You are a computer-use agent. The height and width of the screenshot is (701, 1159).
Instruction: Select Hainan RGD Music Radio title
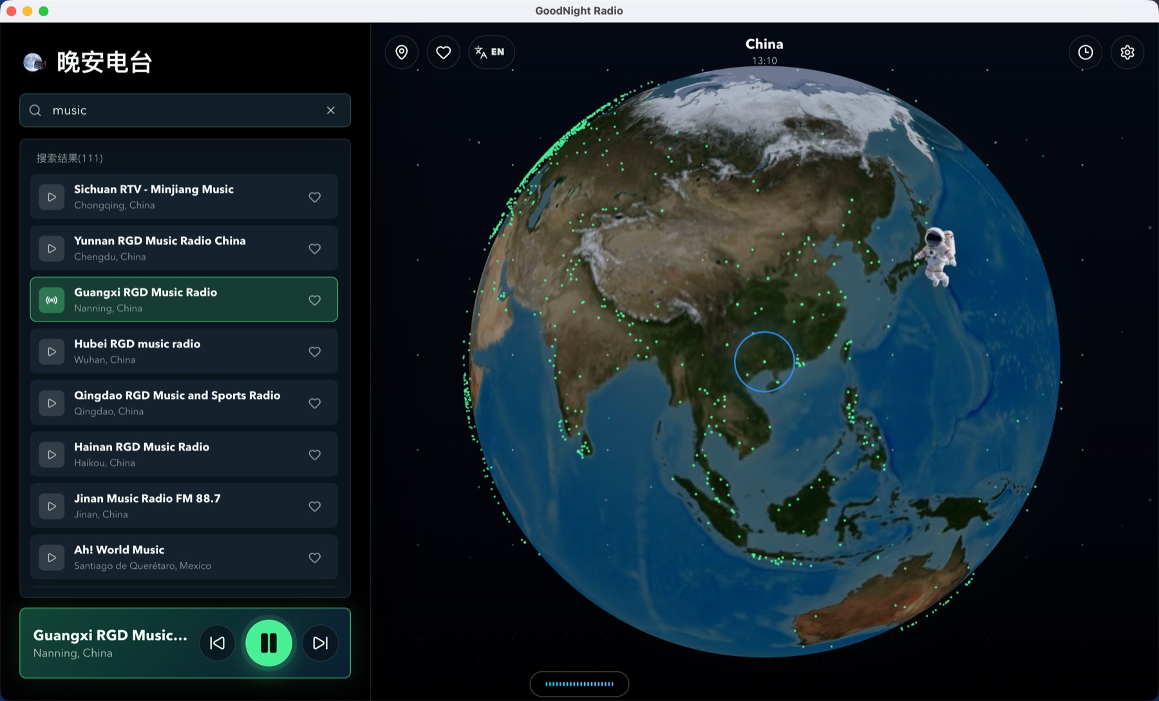(x=142, y=447)
